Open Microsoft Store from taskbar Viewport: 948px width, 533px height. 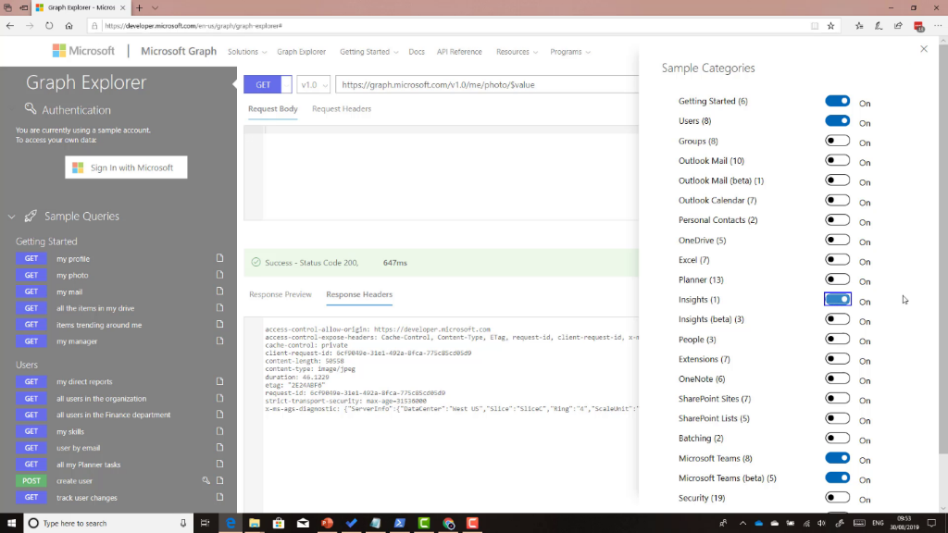coord(279,523)
